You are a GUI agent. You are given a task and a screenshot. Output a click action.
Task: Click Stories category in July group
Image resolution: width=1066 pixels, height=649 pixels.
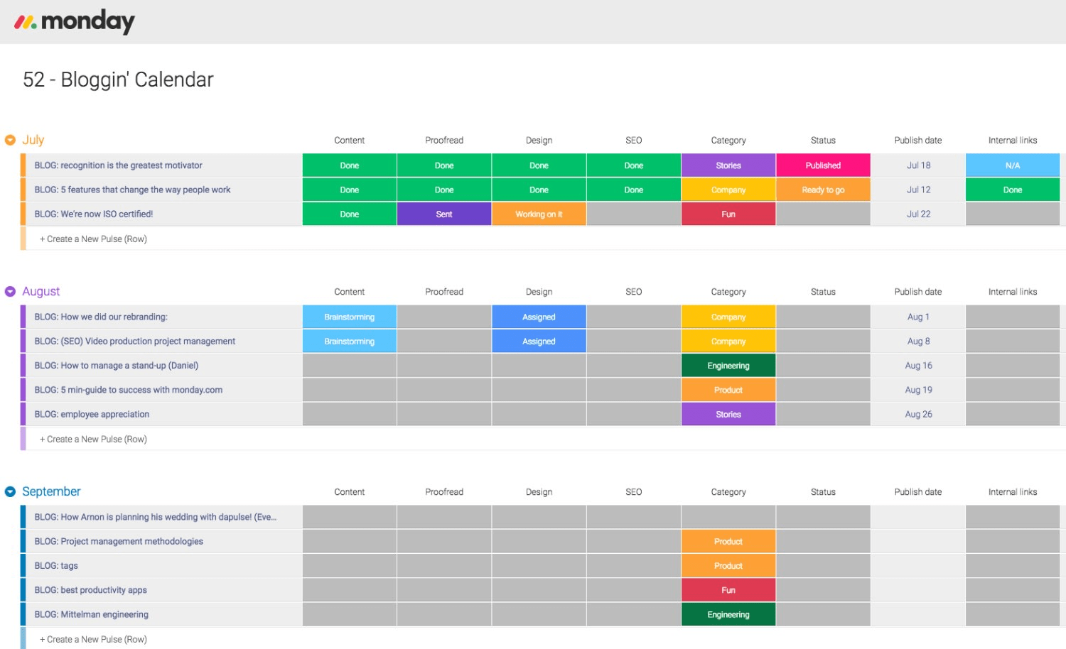(x=728, y=165)
